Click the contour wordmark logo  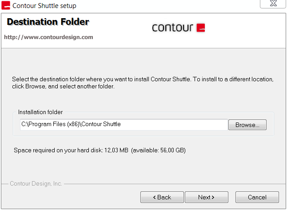(172, 28)
